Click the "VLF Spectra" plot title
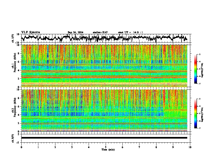Image resolution: width=214 pixels, height=165 pixels. point(31,32)
